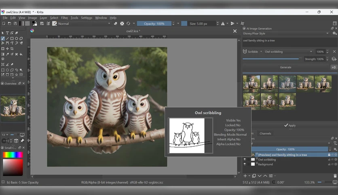The width and height of the screenshot is (338, 195).
Task: Open the Window menu
Action: (x=101, y=18)
